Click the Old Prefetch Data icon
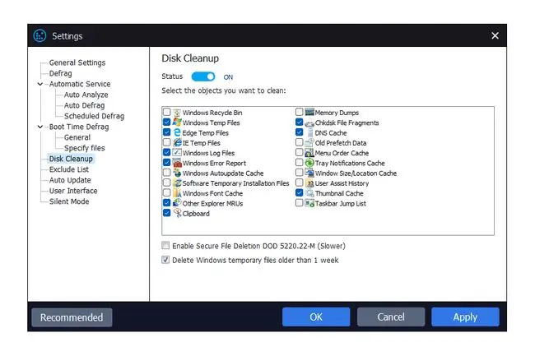 point(309,143)
